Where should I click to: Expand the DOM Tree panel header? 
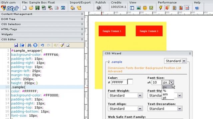(42, 19)
